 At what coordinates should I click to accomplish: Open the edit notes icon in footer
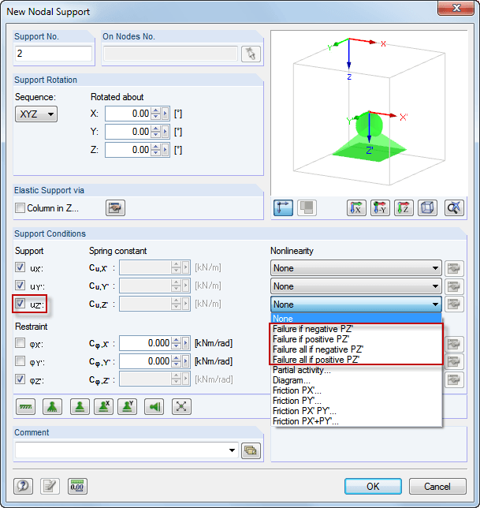point(50,486)
